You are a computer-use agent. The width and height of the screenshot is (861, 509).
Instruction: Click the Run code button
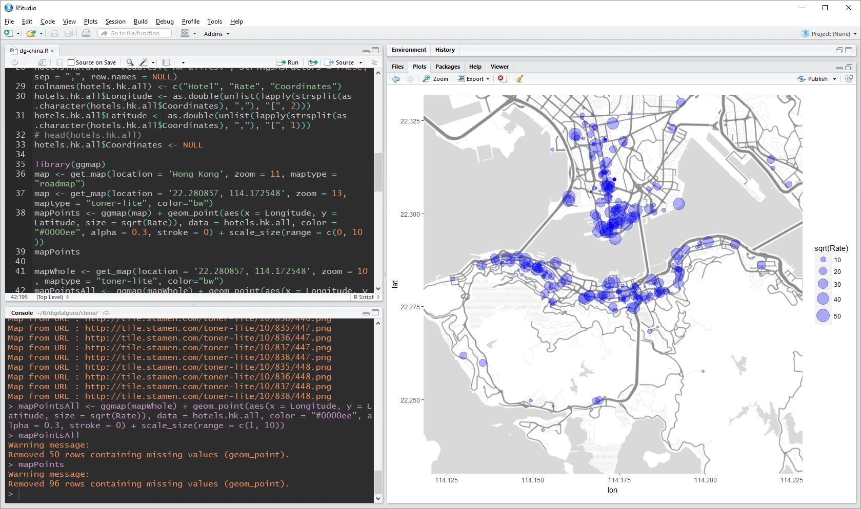288,62
